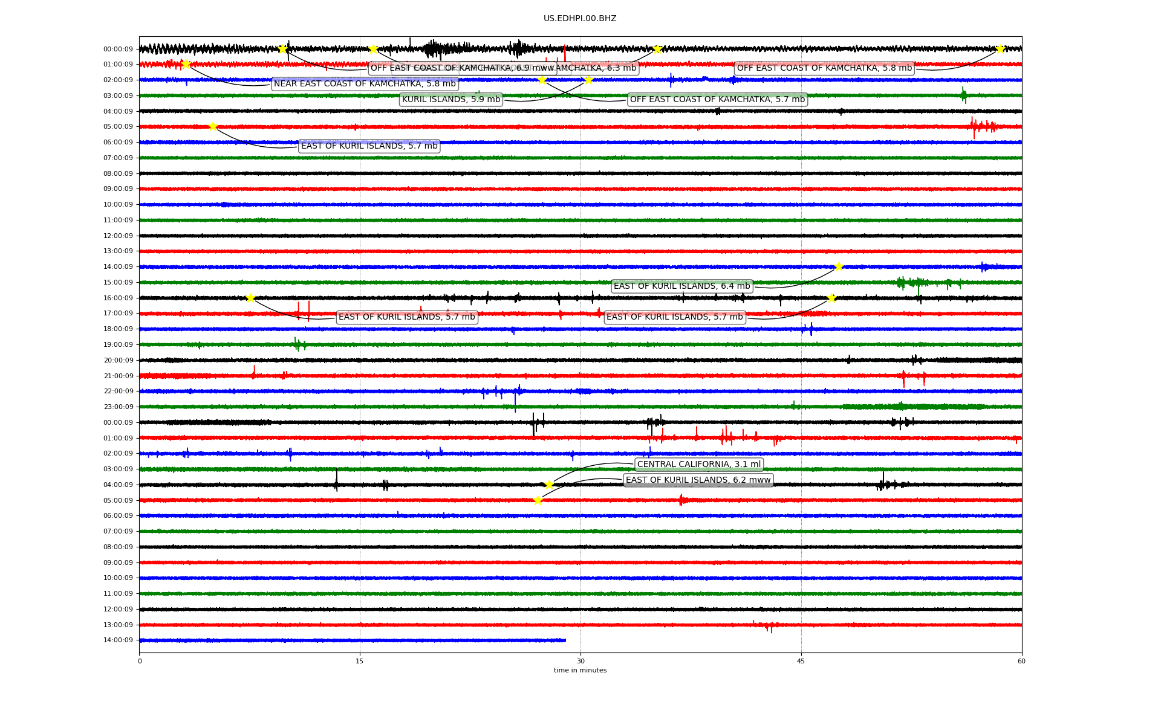Image resolution: width=1161 pixels, height=725 pixels.
Task: Click the star linked to the 6.9 mww Kamchatka event
Action: pos(282,49)
